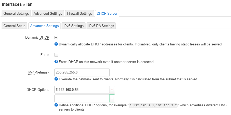Open the top-level General Settings tab

pyautogui.click(x=16, y=13)
